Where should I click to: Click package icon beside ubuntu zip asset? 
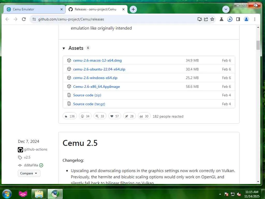coord(69,69)
